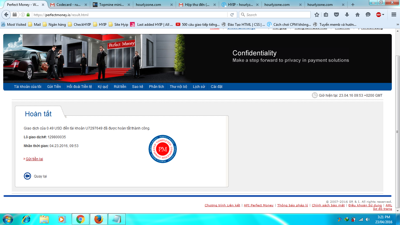Open the 500 câu giao tiếp YouTube bookmark
400x225 pixels.
(198, 25)
